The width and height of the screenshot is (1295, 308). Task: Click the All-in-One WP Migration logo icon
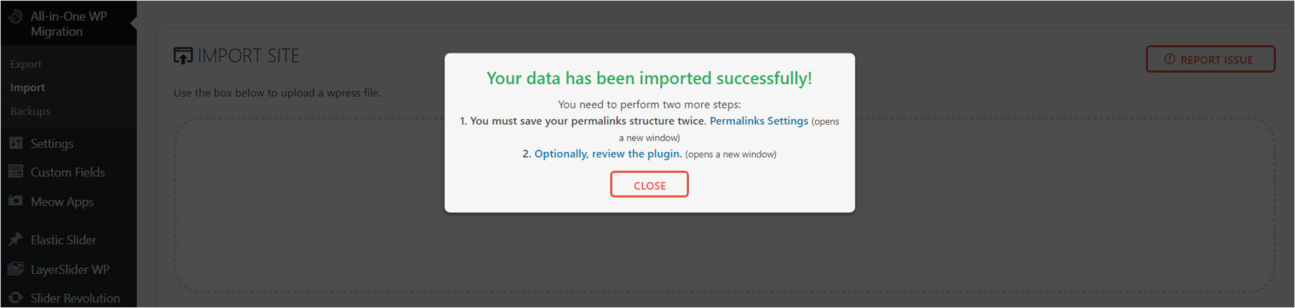pyautogui.click(x=15, y=15)
